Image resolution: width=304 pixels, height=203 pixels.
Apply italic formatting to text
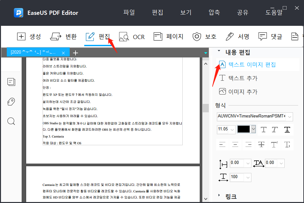click(x=274, y=129)
